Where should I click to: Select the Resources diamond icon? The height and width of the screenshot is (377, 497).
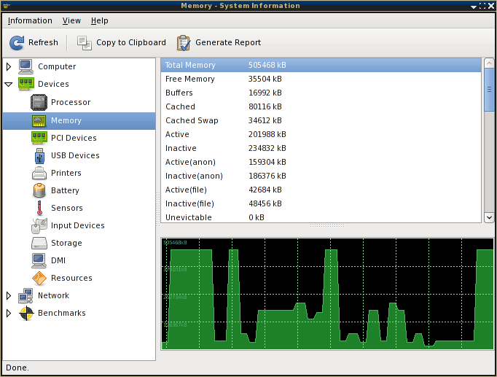[x=39, y=278]
